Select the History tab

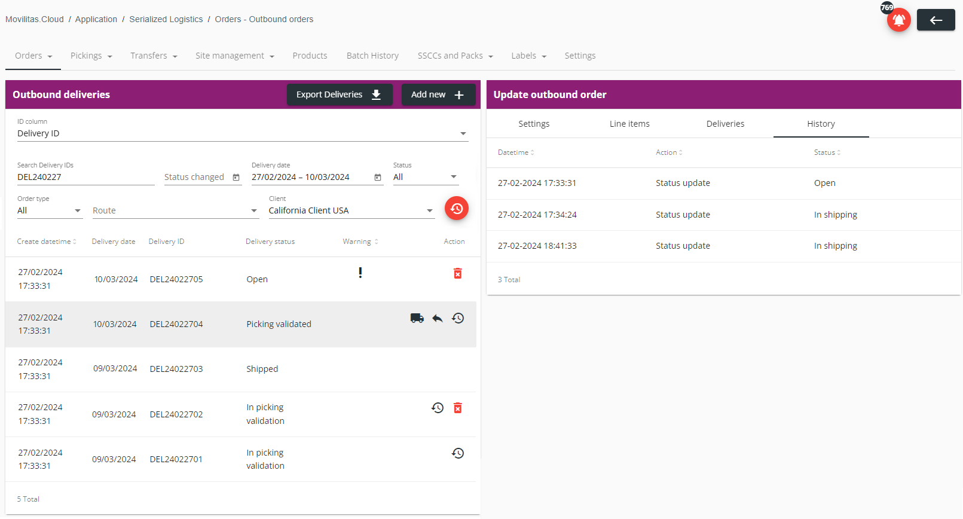821,124
